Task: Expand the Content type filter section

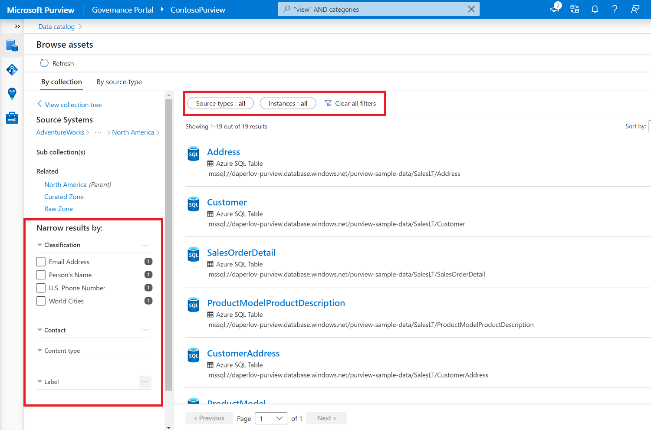Action: (x=40, y=351)
